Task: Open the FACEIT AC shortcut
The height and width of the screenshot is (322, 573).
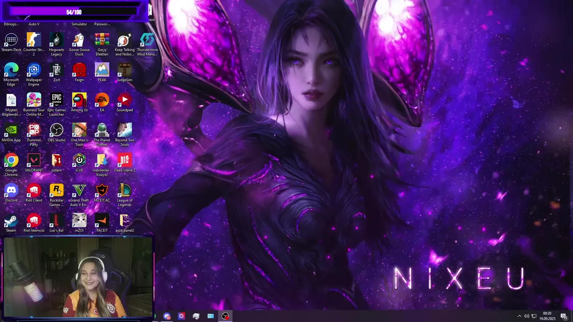Action: (102, 192)
